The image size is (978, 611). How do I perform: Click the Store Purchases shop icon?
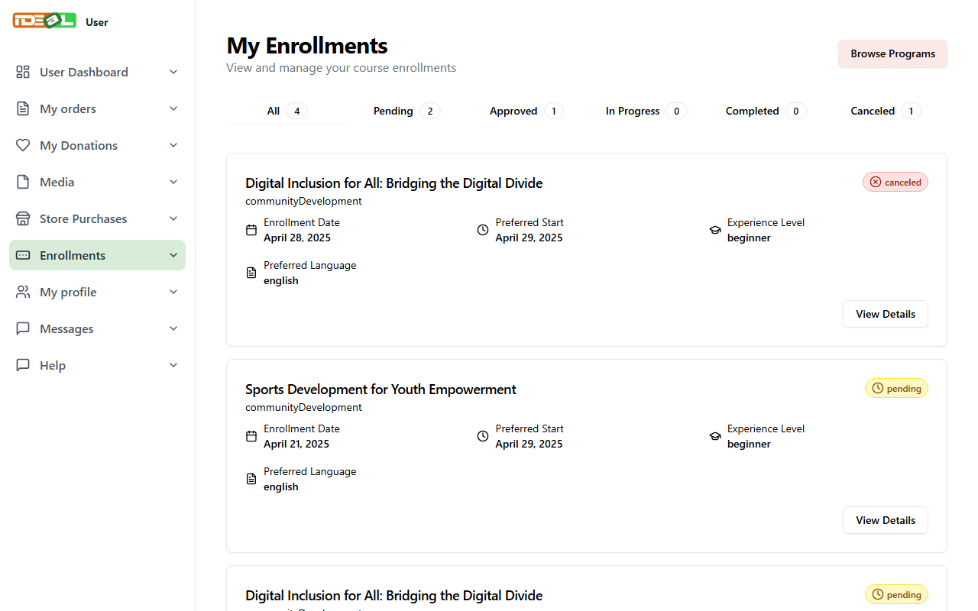coord(23,218)
